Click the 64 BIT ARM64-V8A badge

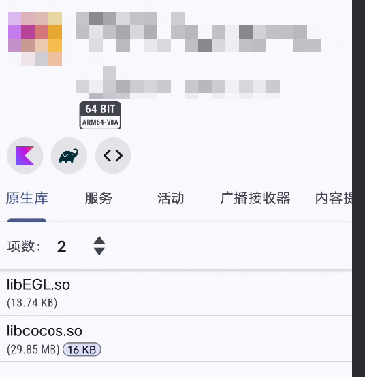point(100,116)
